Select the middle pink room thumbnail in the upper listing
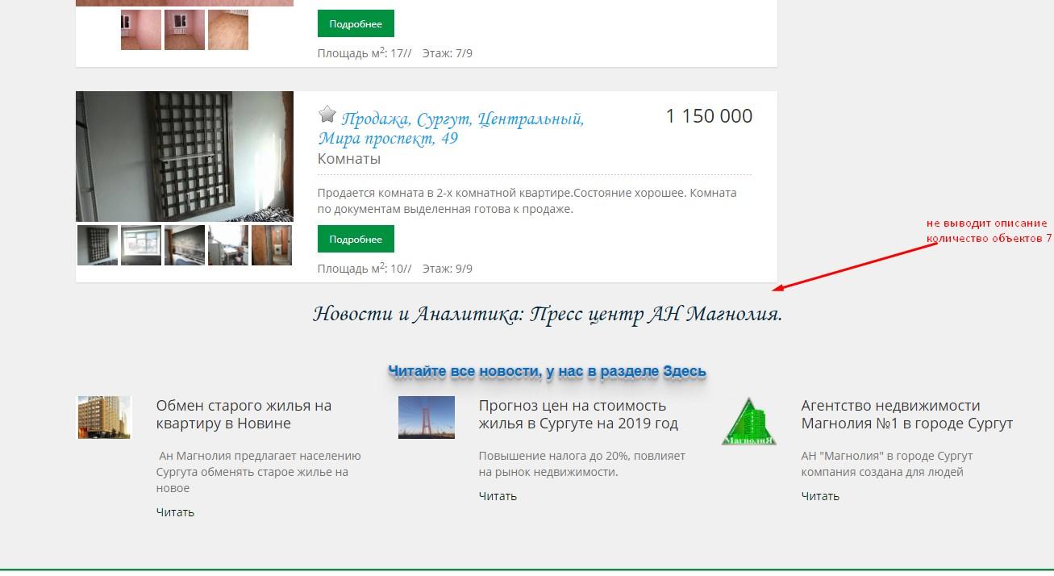The height and width of the screenshot is (576, 1054). 185,30
